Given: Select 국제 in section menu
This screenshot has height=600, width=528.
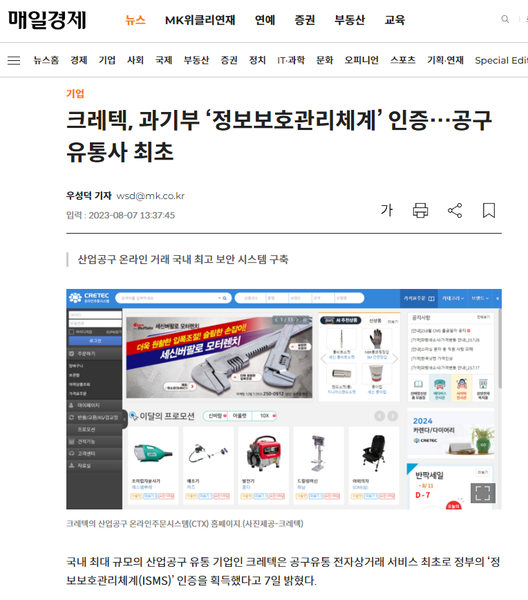Looking at the screenshot, I should pos(164,60).
